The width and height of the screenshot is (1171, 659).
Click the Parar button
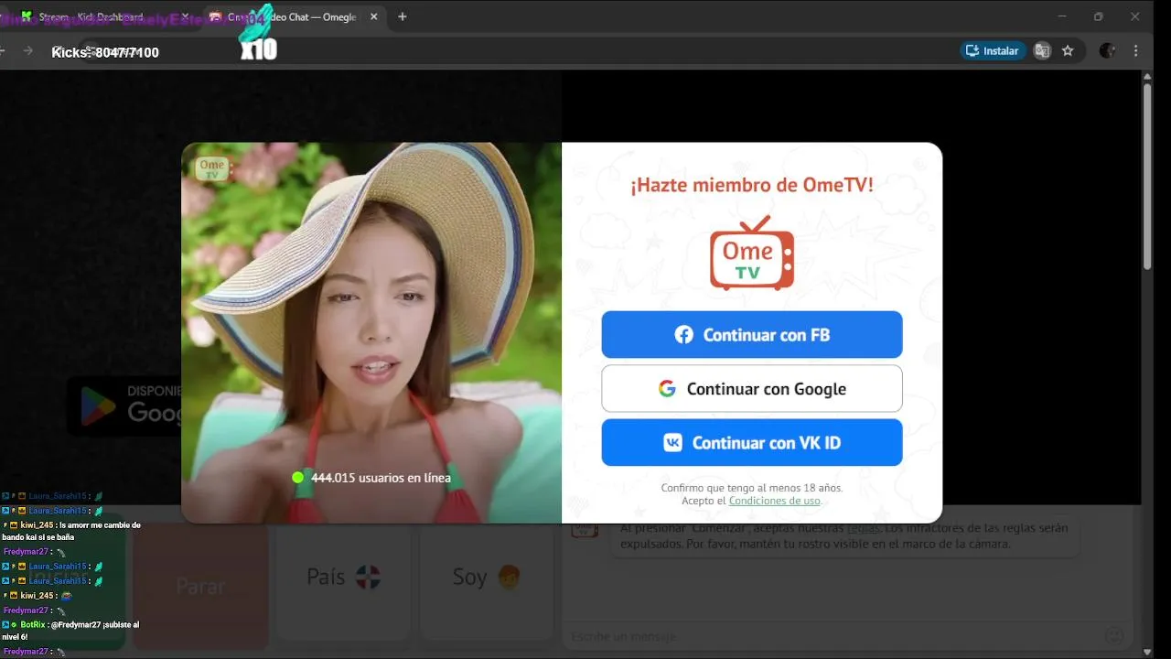click(x=200, y=586)
